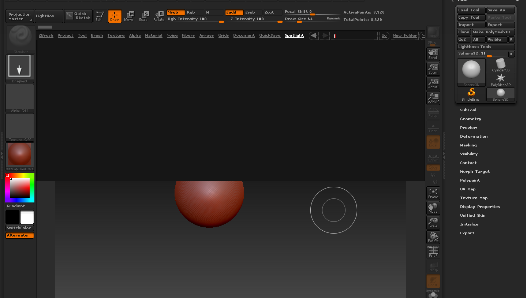
Task: Open MatCap Red Wax material picker
Action: [20, 157]
